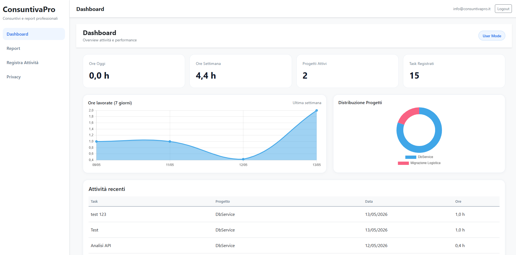Click the pink segment of donut chart
516x255 pixels.
click(x=407, y=114)
